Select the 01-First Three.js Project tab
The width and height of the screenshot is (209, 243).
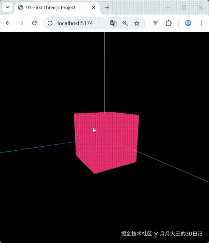(57, 8)
